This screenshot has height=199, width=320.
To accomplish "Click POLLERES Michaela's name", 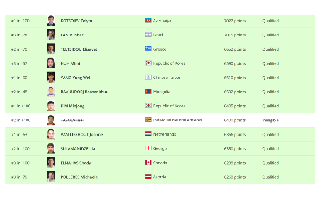I will (x=79, y=177).
